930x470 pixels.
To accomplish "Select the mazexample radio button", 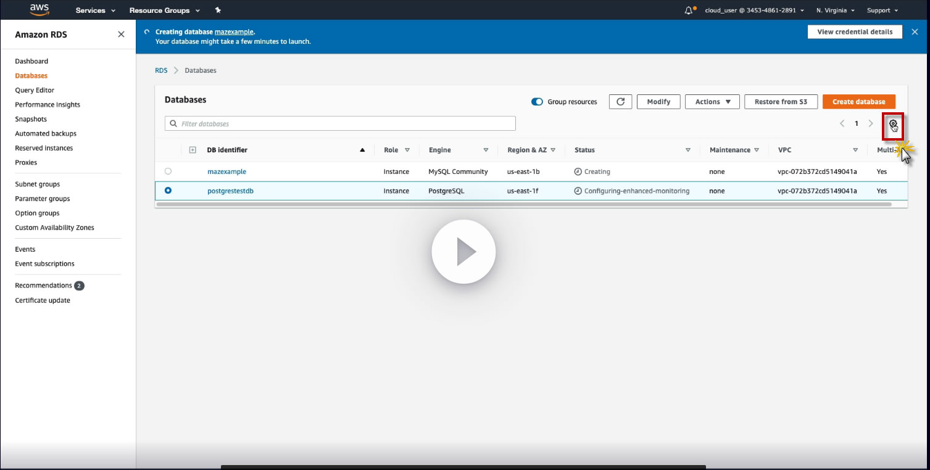I will point(168,171).
